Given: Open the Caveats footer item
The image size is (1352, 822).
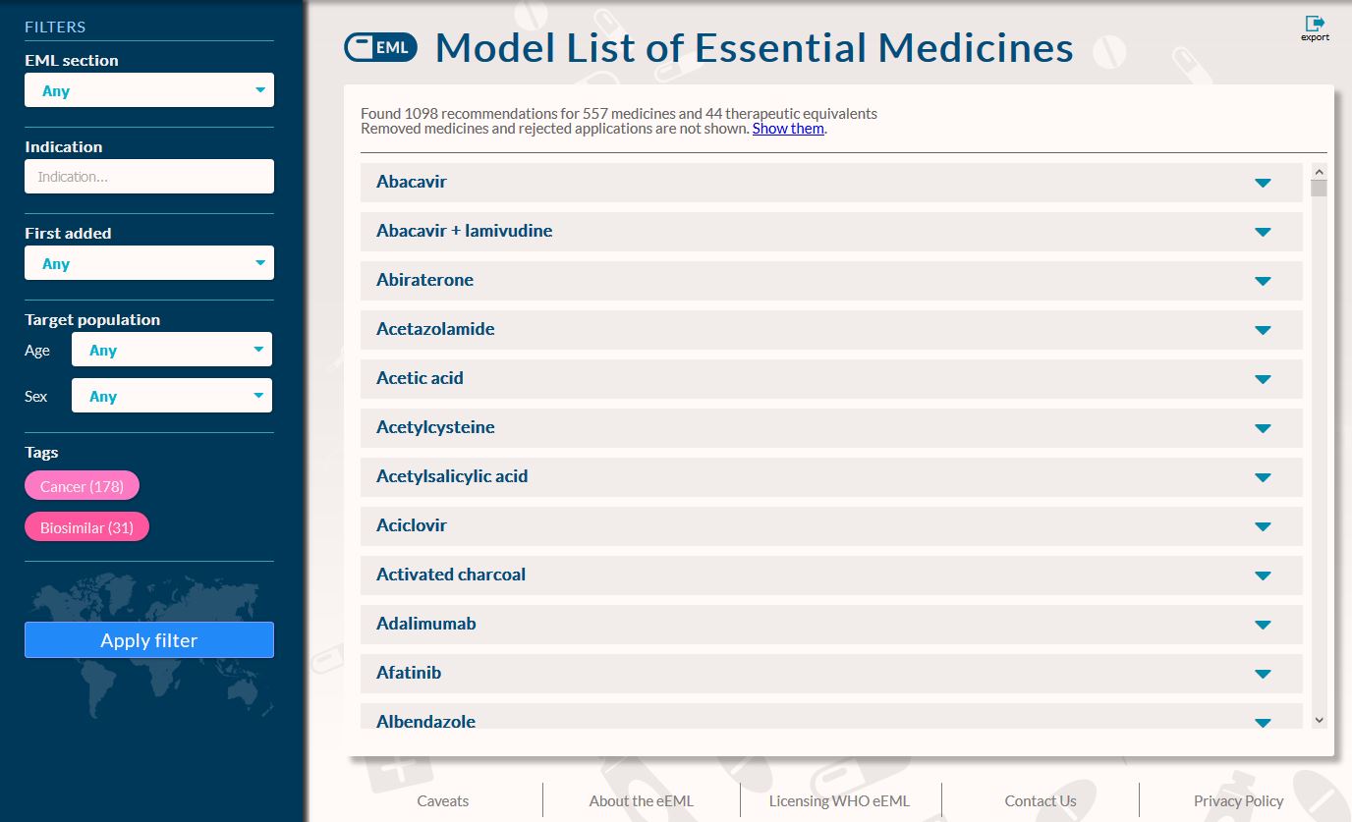Looking at the screenshot, I should 442,800.
